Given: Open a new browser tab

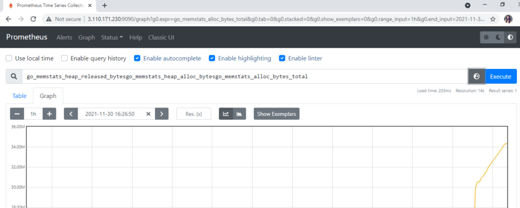Looking at the screenshot, I should pos(105,5).
